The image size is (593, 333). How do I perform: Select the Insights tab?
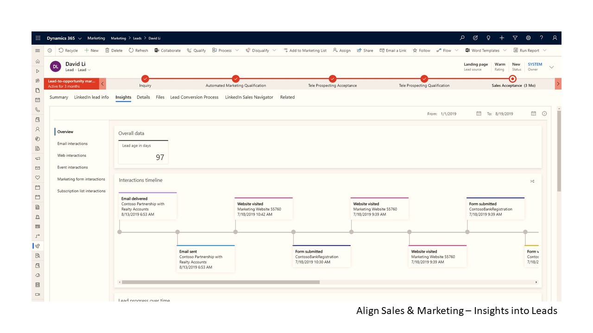[123, 97]
